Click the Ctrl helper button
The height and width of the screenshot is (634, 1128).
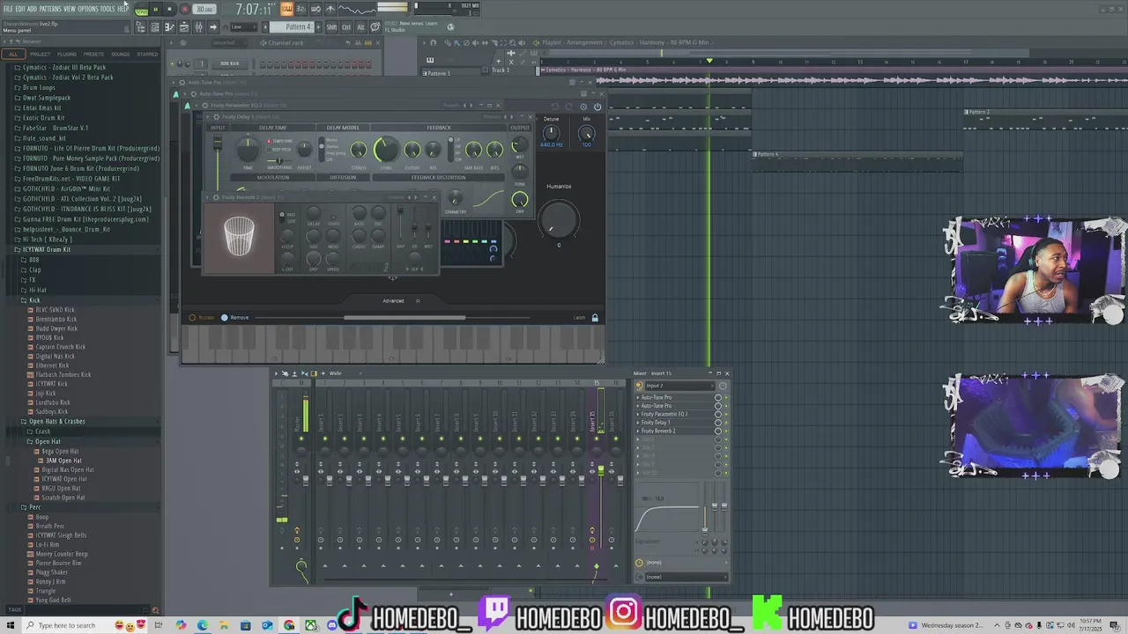point(346,27)
